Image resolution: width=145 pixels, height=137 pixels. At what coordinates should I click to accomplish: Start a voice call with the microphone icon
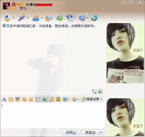pyautogui.click(x=21, y=17)
